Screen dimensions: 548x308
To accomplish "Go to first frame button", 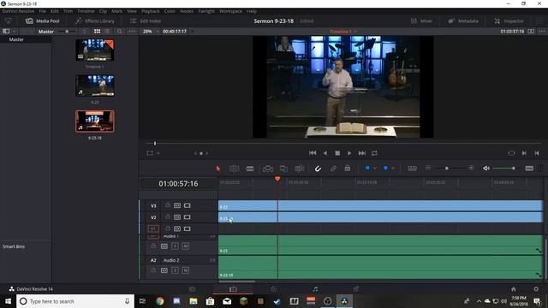I will tap(313, 153).
